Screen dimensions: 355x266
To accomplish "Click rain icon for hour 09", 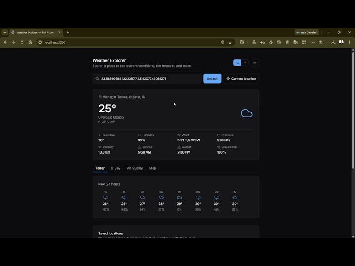I will (x=216, y=198).
